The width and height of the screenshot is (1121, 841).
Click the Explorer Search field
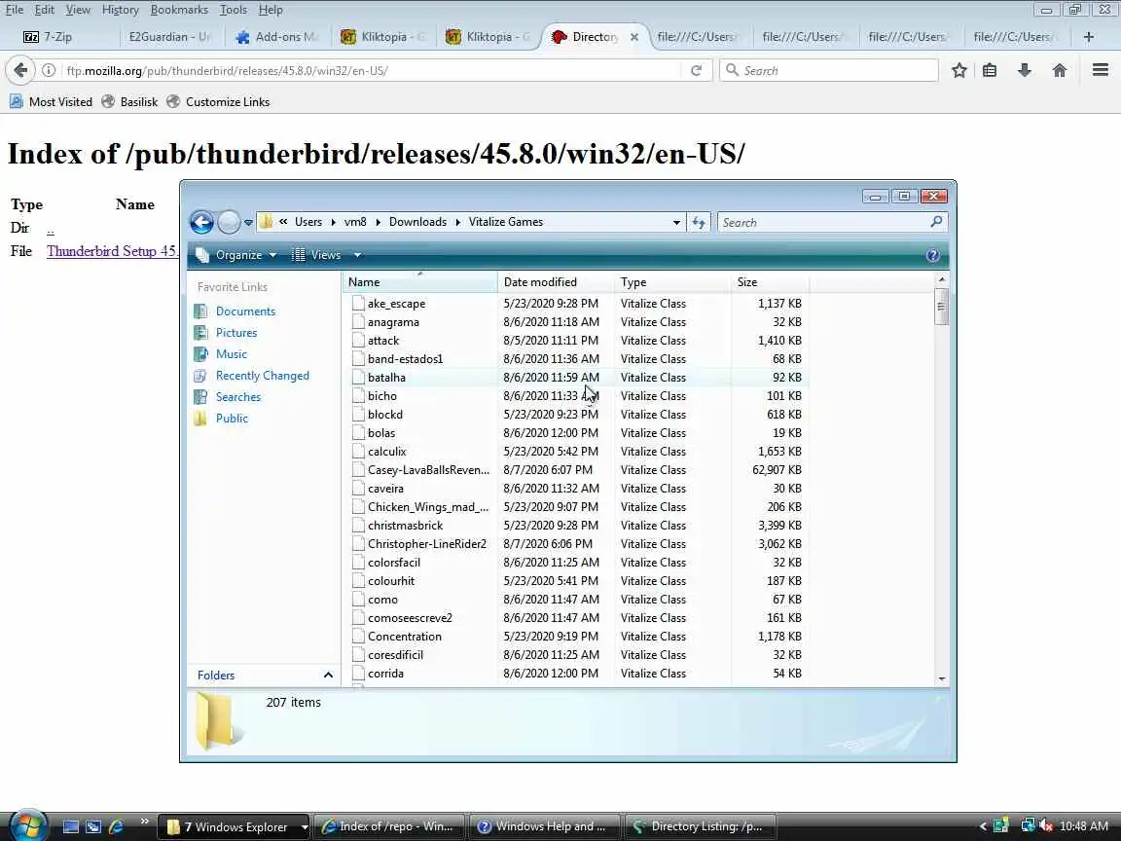[833, 222]
